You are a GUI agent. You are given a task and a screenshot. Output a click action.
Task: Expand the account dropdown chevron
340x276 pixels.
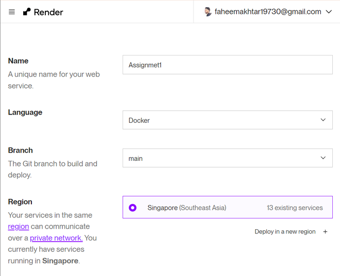point(329,12)
